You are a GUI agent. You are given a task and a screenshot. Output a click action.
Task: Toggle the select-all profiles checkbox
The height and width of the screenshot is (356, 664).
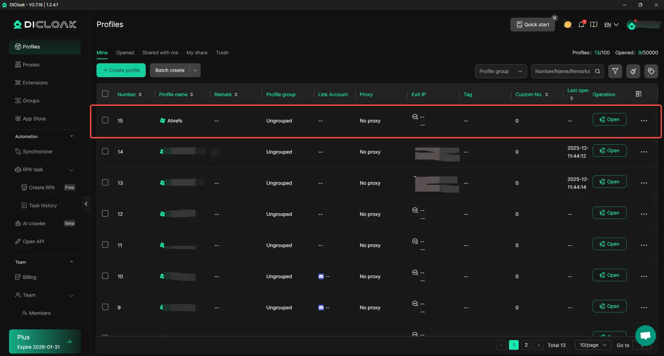tap(105, 94)
